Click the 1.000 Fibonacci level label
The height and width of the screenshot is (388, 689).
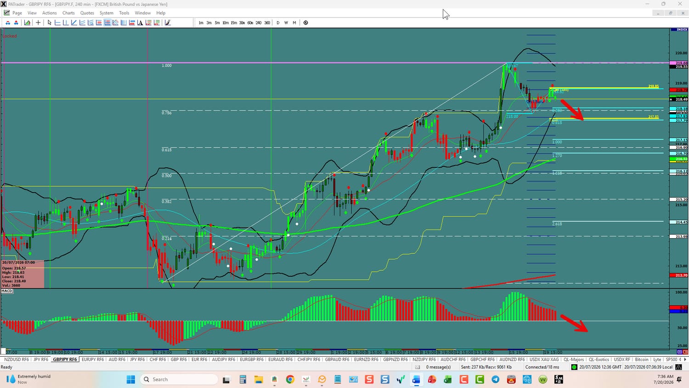pyautogui.click(x=167, y=65)
